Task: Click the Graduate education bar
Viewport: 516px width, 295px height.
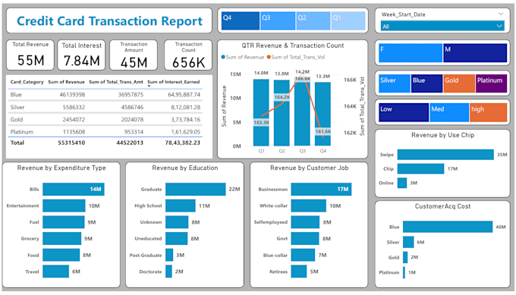Action: [196, 190]
